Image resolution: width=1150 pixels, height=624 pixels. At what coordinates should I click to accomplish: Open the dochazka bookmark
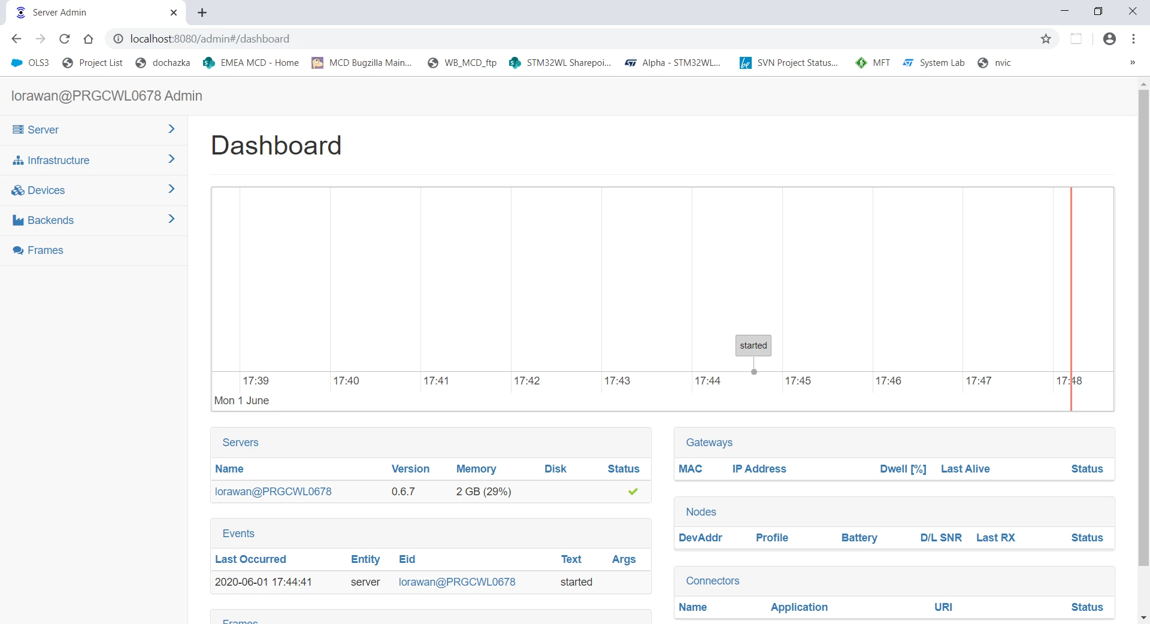point(163,63)
